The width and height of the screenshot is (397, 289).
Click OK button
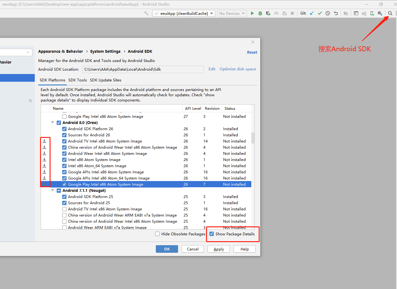coord(167,249)
